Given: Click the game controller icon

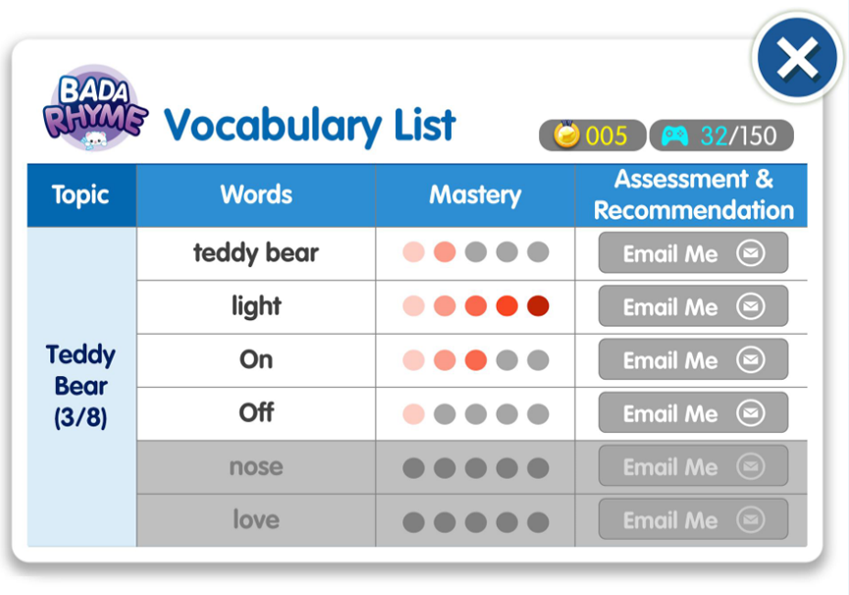Looking at the screenshot, I should tap(674, 135).
